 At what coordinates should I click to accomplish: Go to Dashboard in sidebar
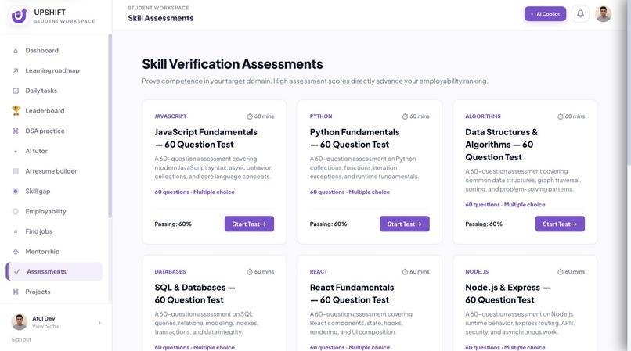[54, 51]
